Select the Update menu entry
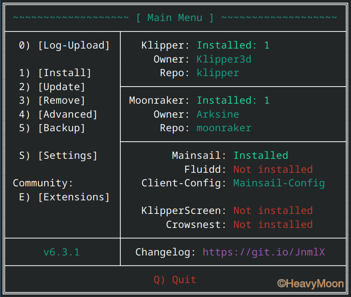Viewport: 351px width, 297px height. click(x=52, y=87)
